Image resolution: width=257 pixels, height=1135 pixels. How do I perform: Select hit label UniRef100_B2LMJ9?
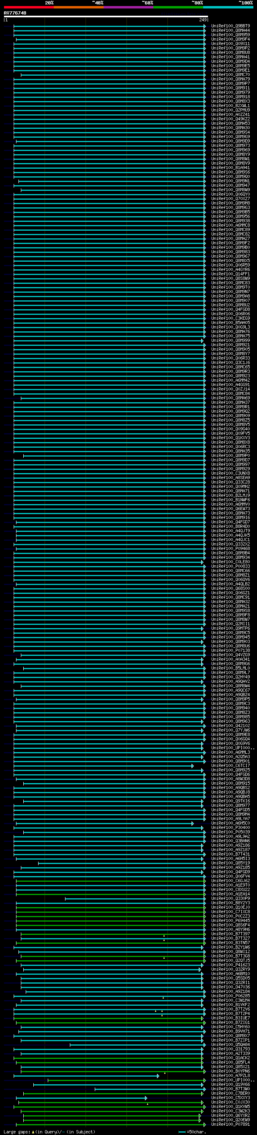pyautogui.click(x=230, y=496)
